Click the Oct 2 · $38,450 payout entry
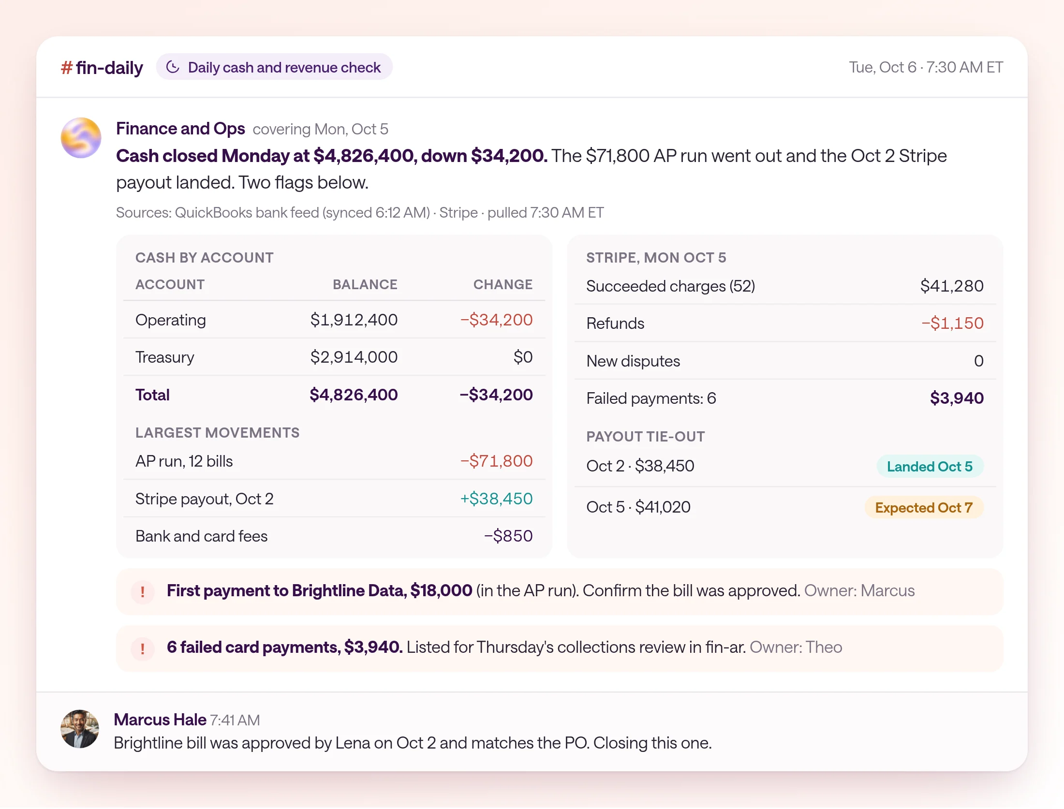This screenshot has width=1064, height=809. click(x=640, y=466)
